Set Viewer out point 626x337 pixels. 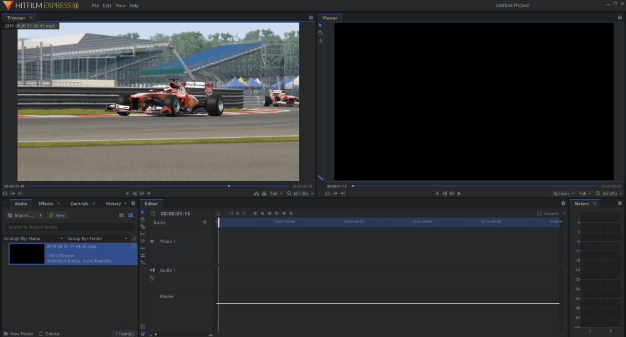tap(342, 194)
